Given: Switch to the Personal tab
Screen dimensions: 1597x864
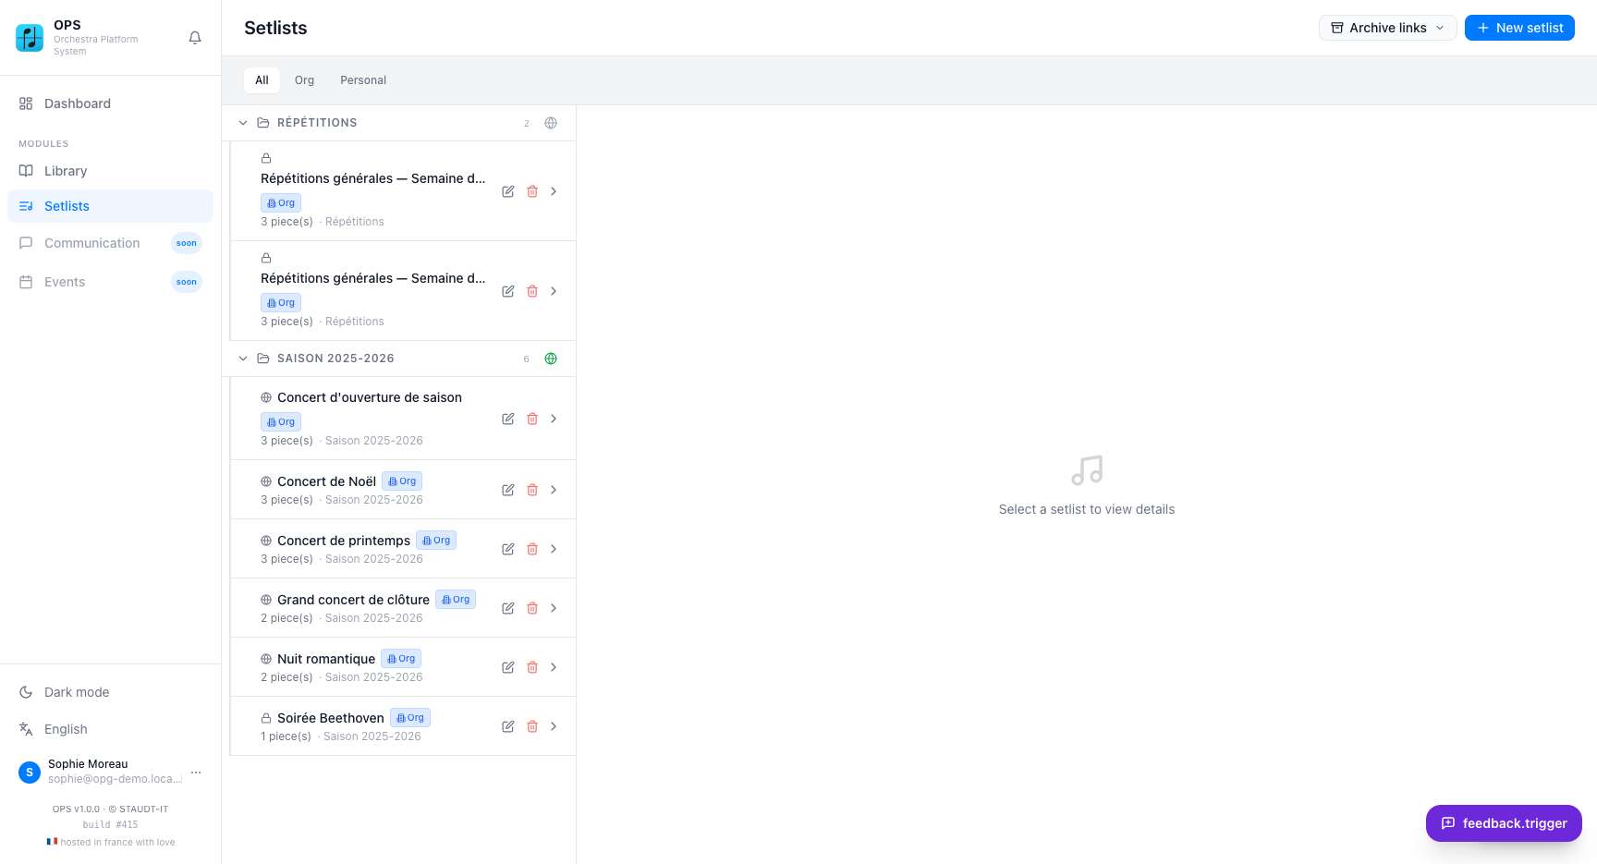Looking at the screenshot, I should click(363, 80).
